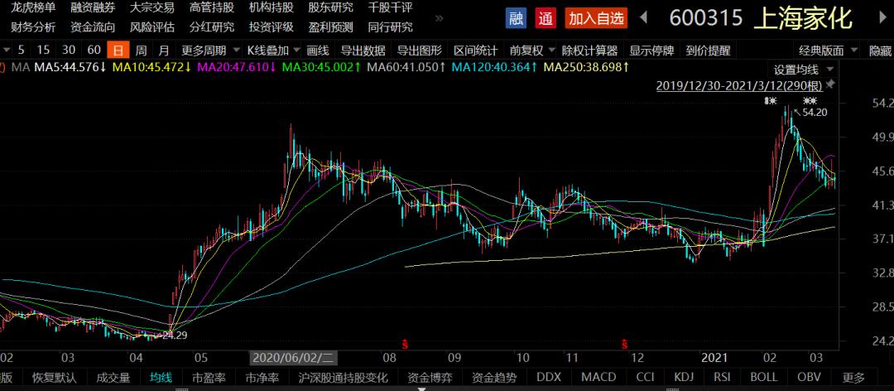Image resolution: width=894 pixels, height=391 pixels.
Task: Click red S marker below December candles
Action: (x=625, y=344)
